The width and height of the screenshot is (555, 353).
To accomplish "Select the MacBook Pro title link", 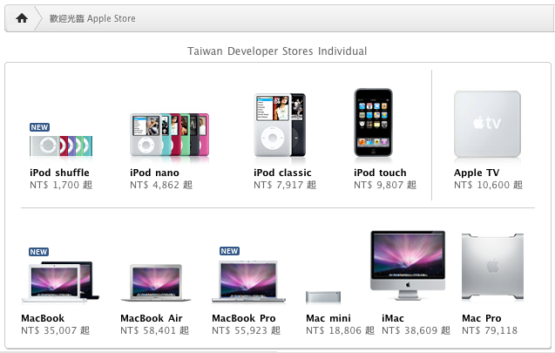I will click(x=244, y=318).
